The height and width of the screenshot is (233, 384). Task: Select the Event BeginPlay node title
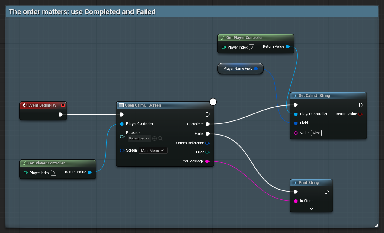click(x=42, y=105)
